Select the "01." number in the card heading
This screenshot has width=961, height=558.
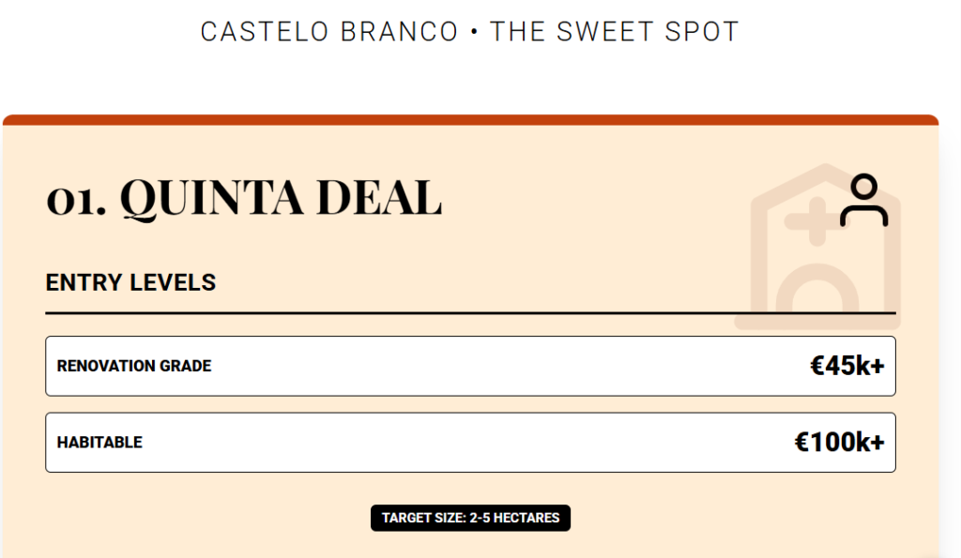point(76,199)
